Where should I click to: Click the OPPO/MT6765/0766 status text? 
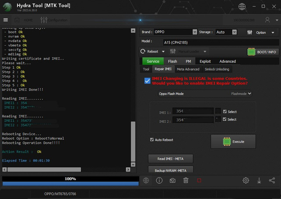click(60, 194)
